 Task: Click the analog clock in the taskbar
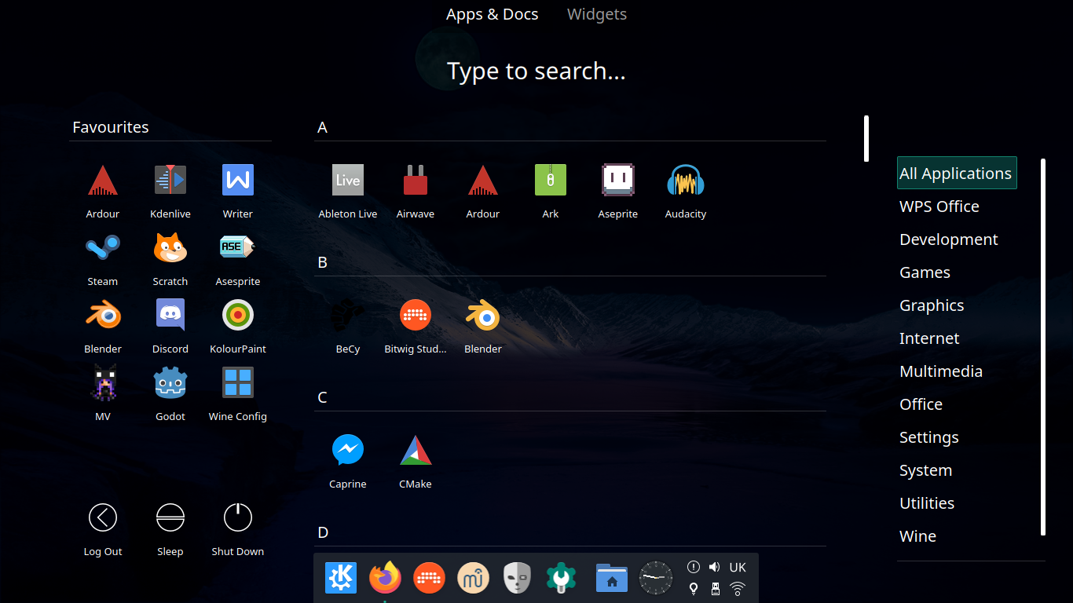[x=656, y=579]
